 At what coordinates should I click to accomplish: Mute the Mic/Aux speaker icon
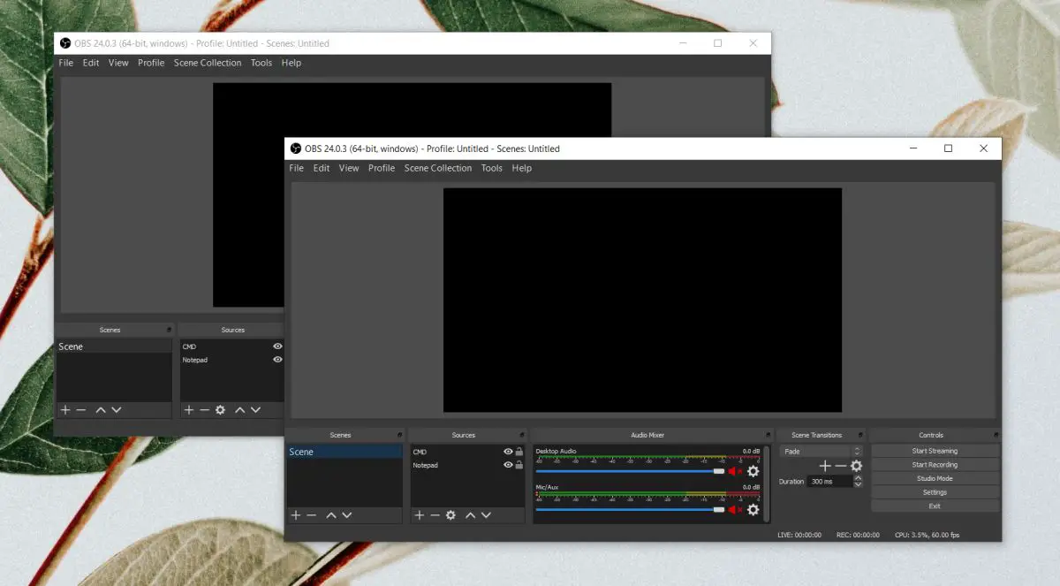(x=733, y=510)
